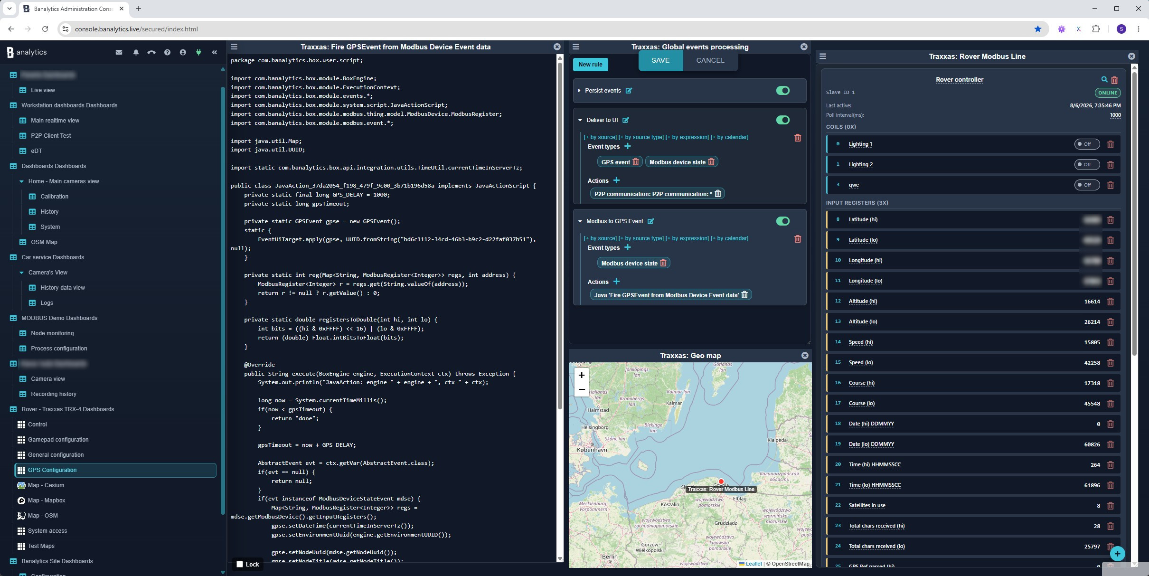Add by calendar filter in Modbus to GPS Event
The width and height of the screenshot is (1149, 576).
pos(729,238)
